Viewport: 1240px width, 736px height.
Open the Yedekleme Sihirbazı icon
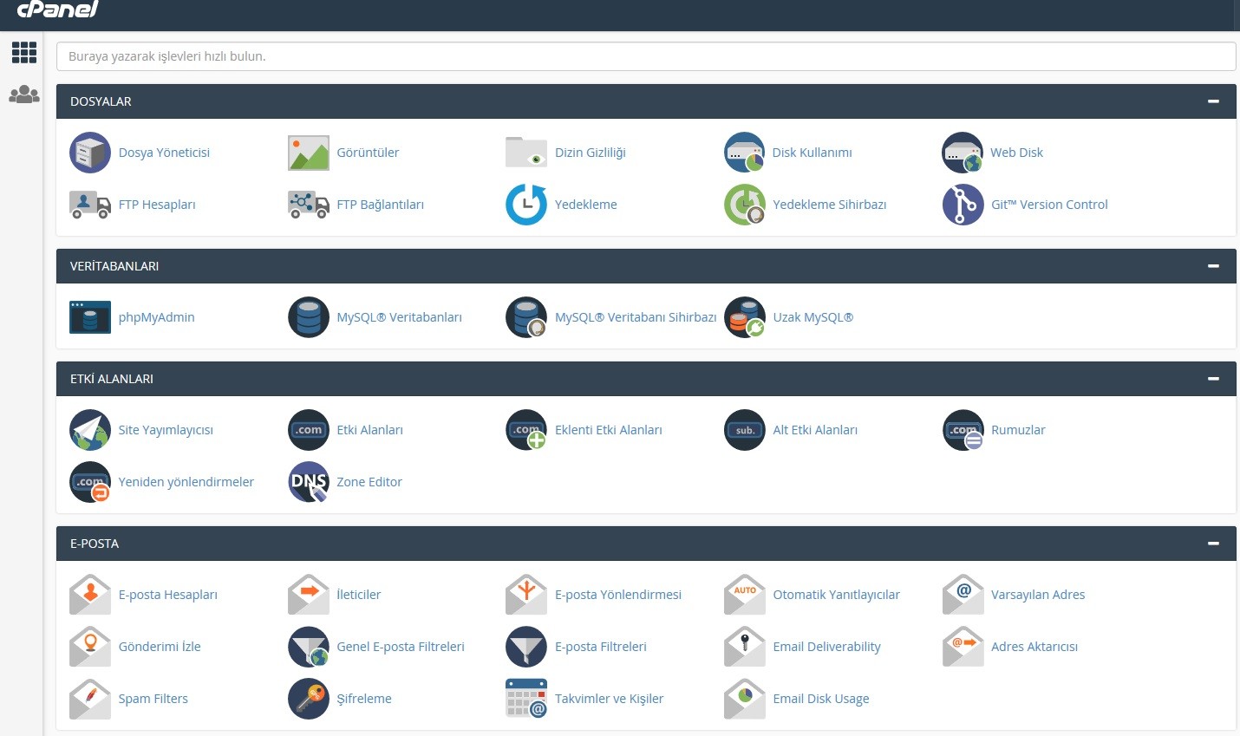click(x=745, y=205)
